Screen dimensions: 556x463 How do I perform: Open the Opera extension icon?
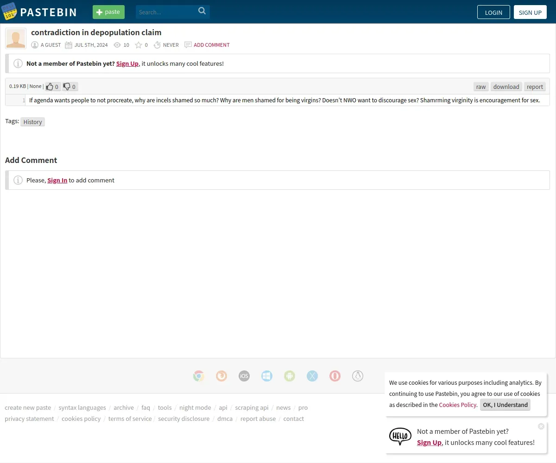click(x=335, y=376)
